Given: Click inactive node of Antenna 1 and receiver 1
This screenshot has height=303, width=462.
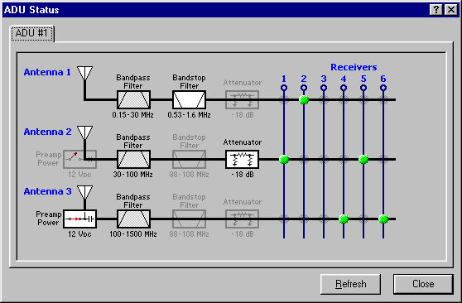Looking at the screenshot, I should [x=284, y=100].
